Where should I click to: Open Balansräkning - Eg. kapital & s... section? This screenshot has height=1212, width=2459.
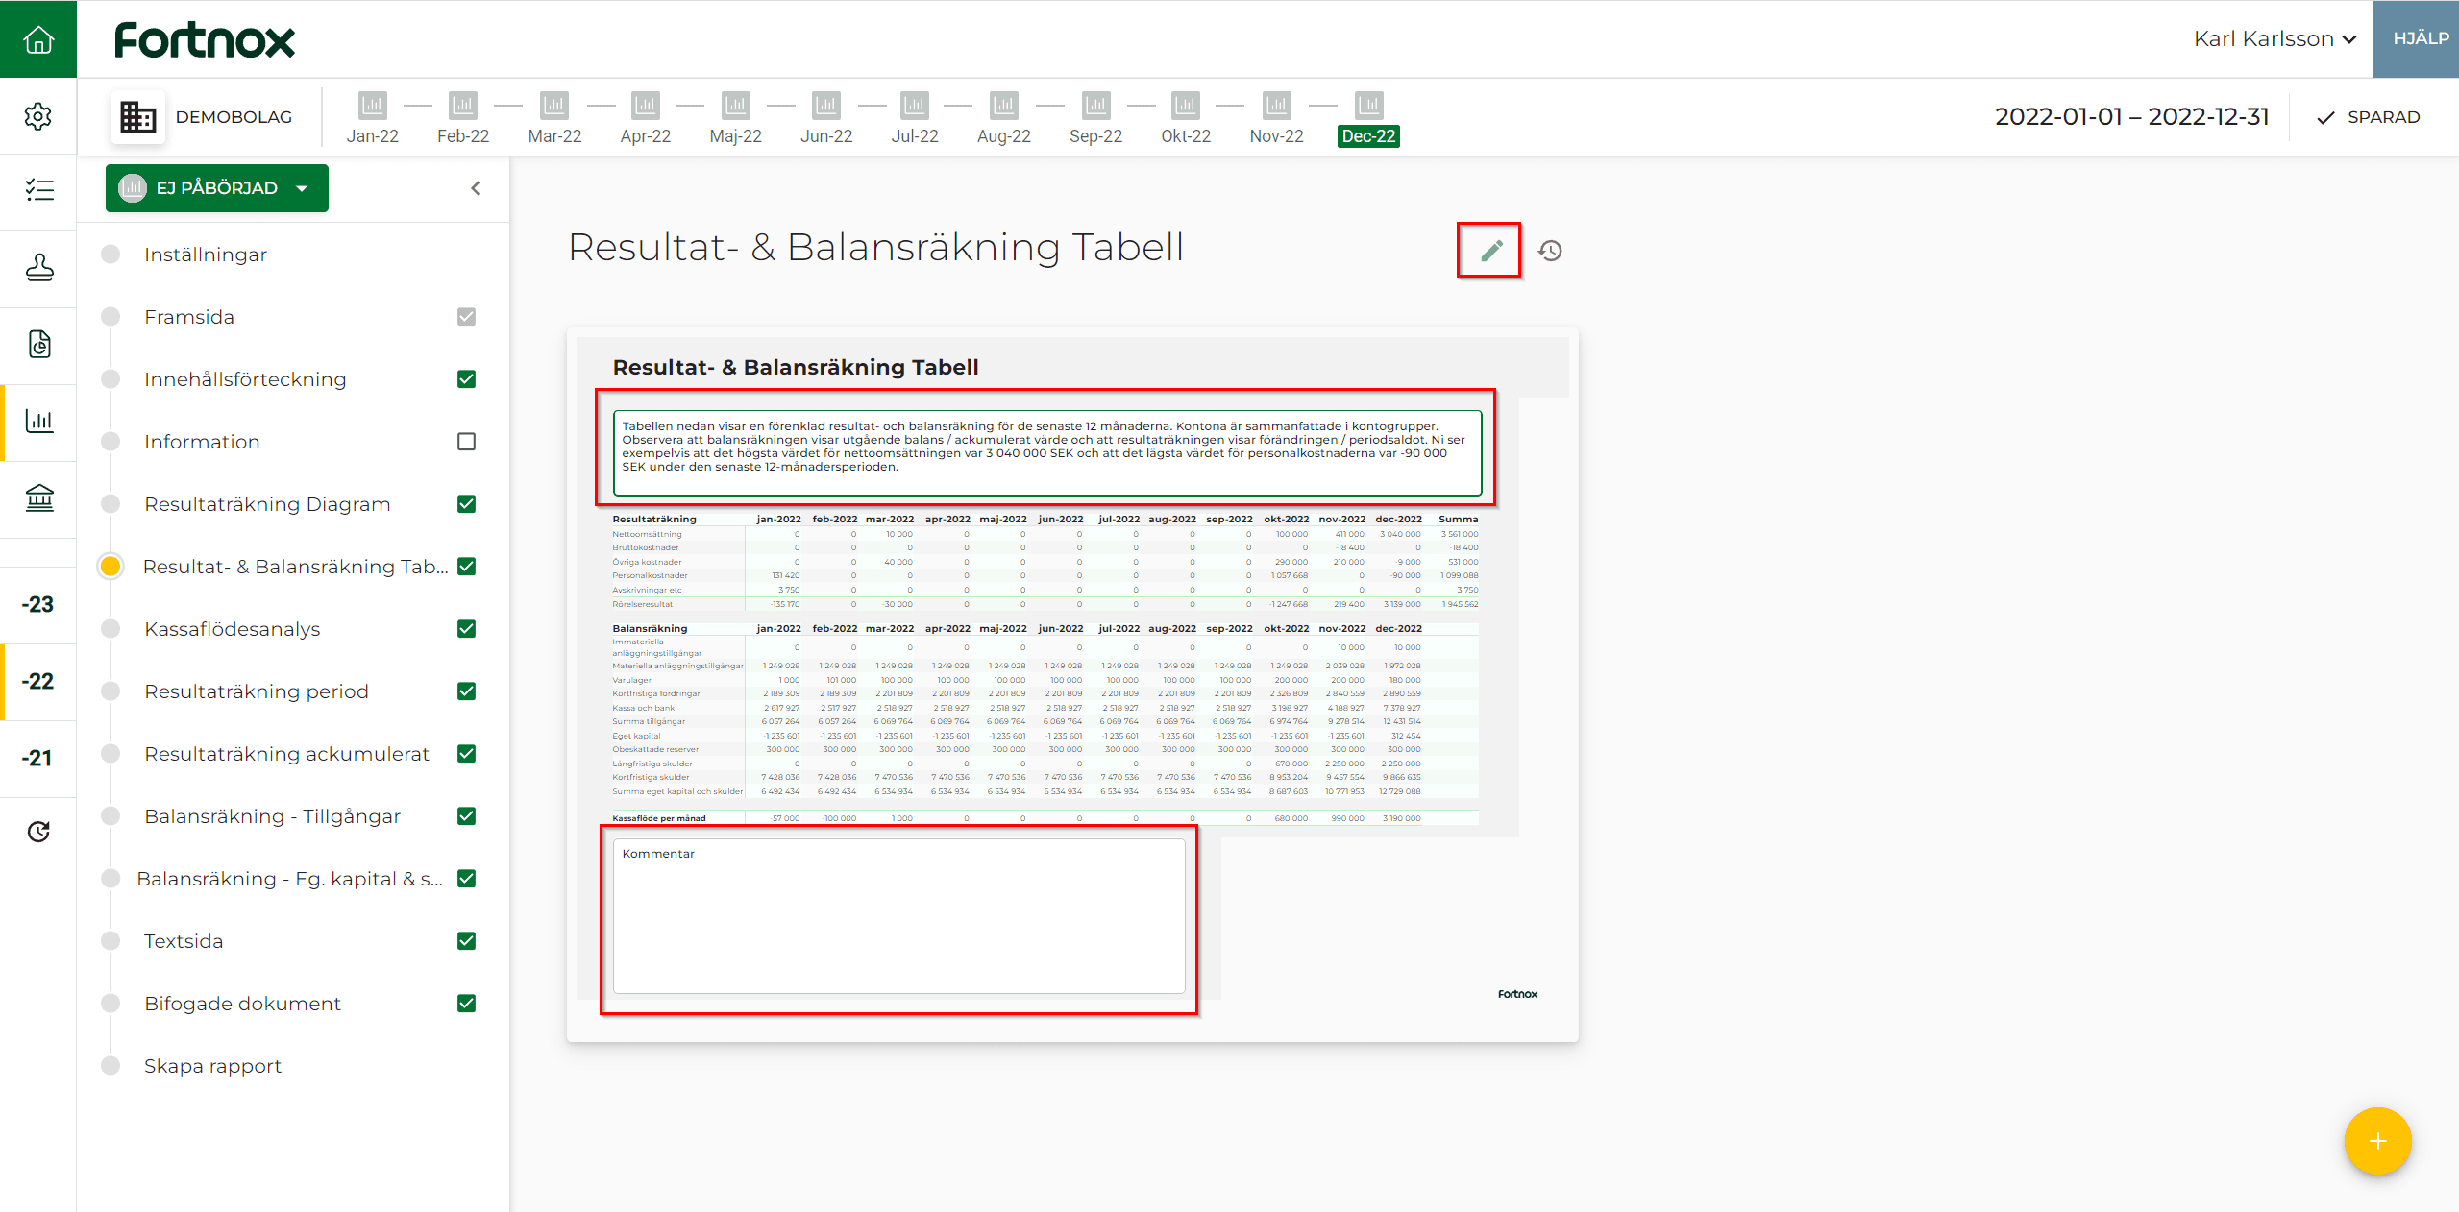[x=289, y=879]
